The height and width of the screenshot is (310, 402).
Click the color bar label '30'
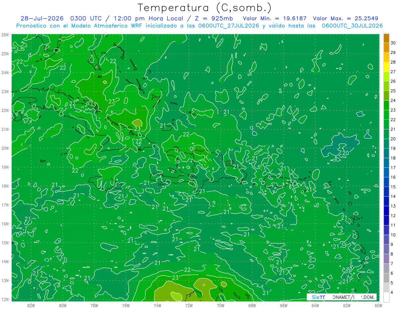(x=393, y=43)
